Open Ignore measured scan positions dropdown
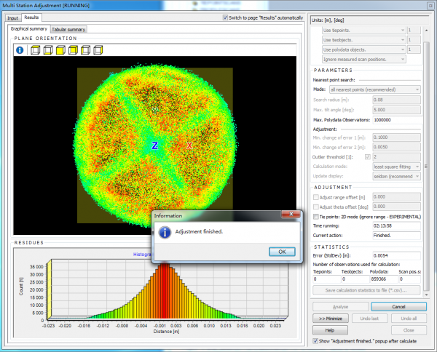 coord(364,59)
